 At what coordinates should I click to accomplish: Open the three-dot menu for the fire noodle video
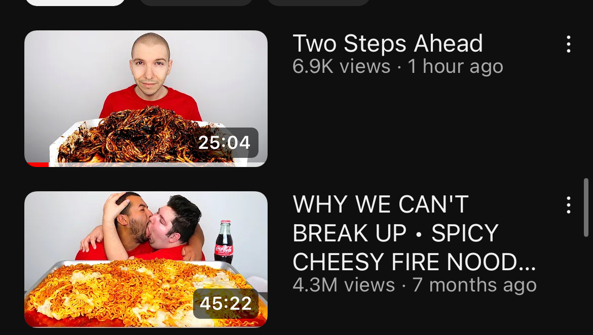568,205
